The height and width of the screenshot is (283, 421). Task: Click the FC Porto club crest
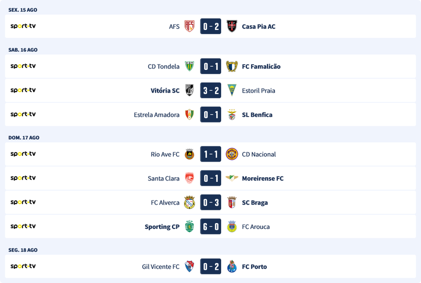[x=232, y=267]
